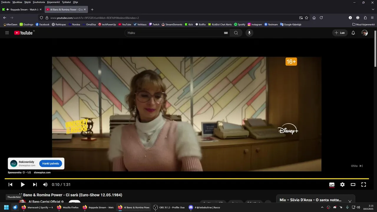Click the Sponsoroitu info icon
377x212 pixels.
[x=24, y=173]
